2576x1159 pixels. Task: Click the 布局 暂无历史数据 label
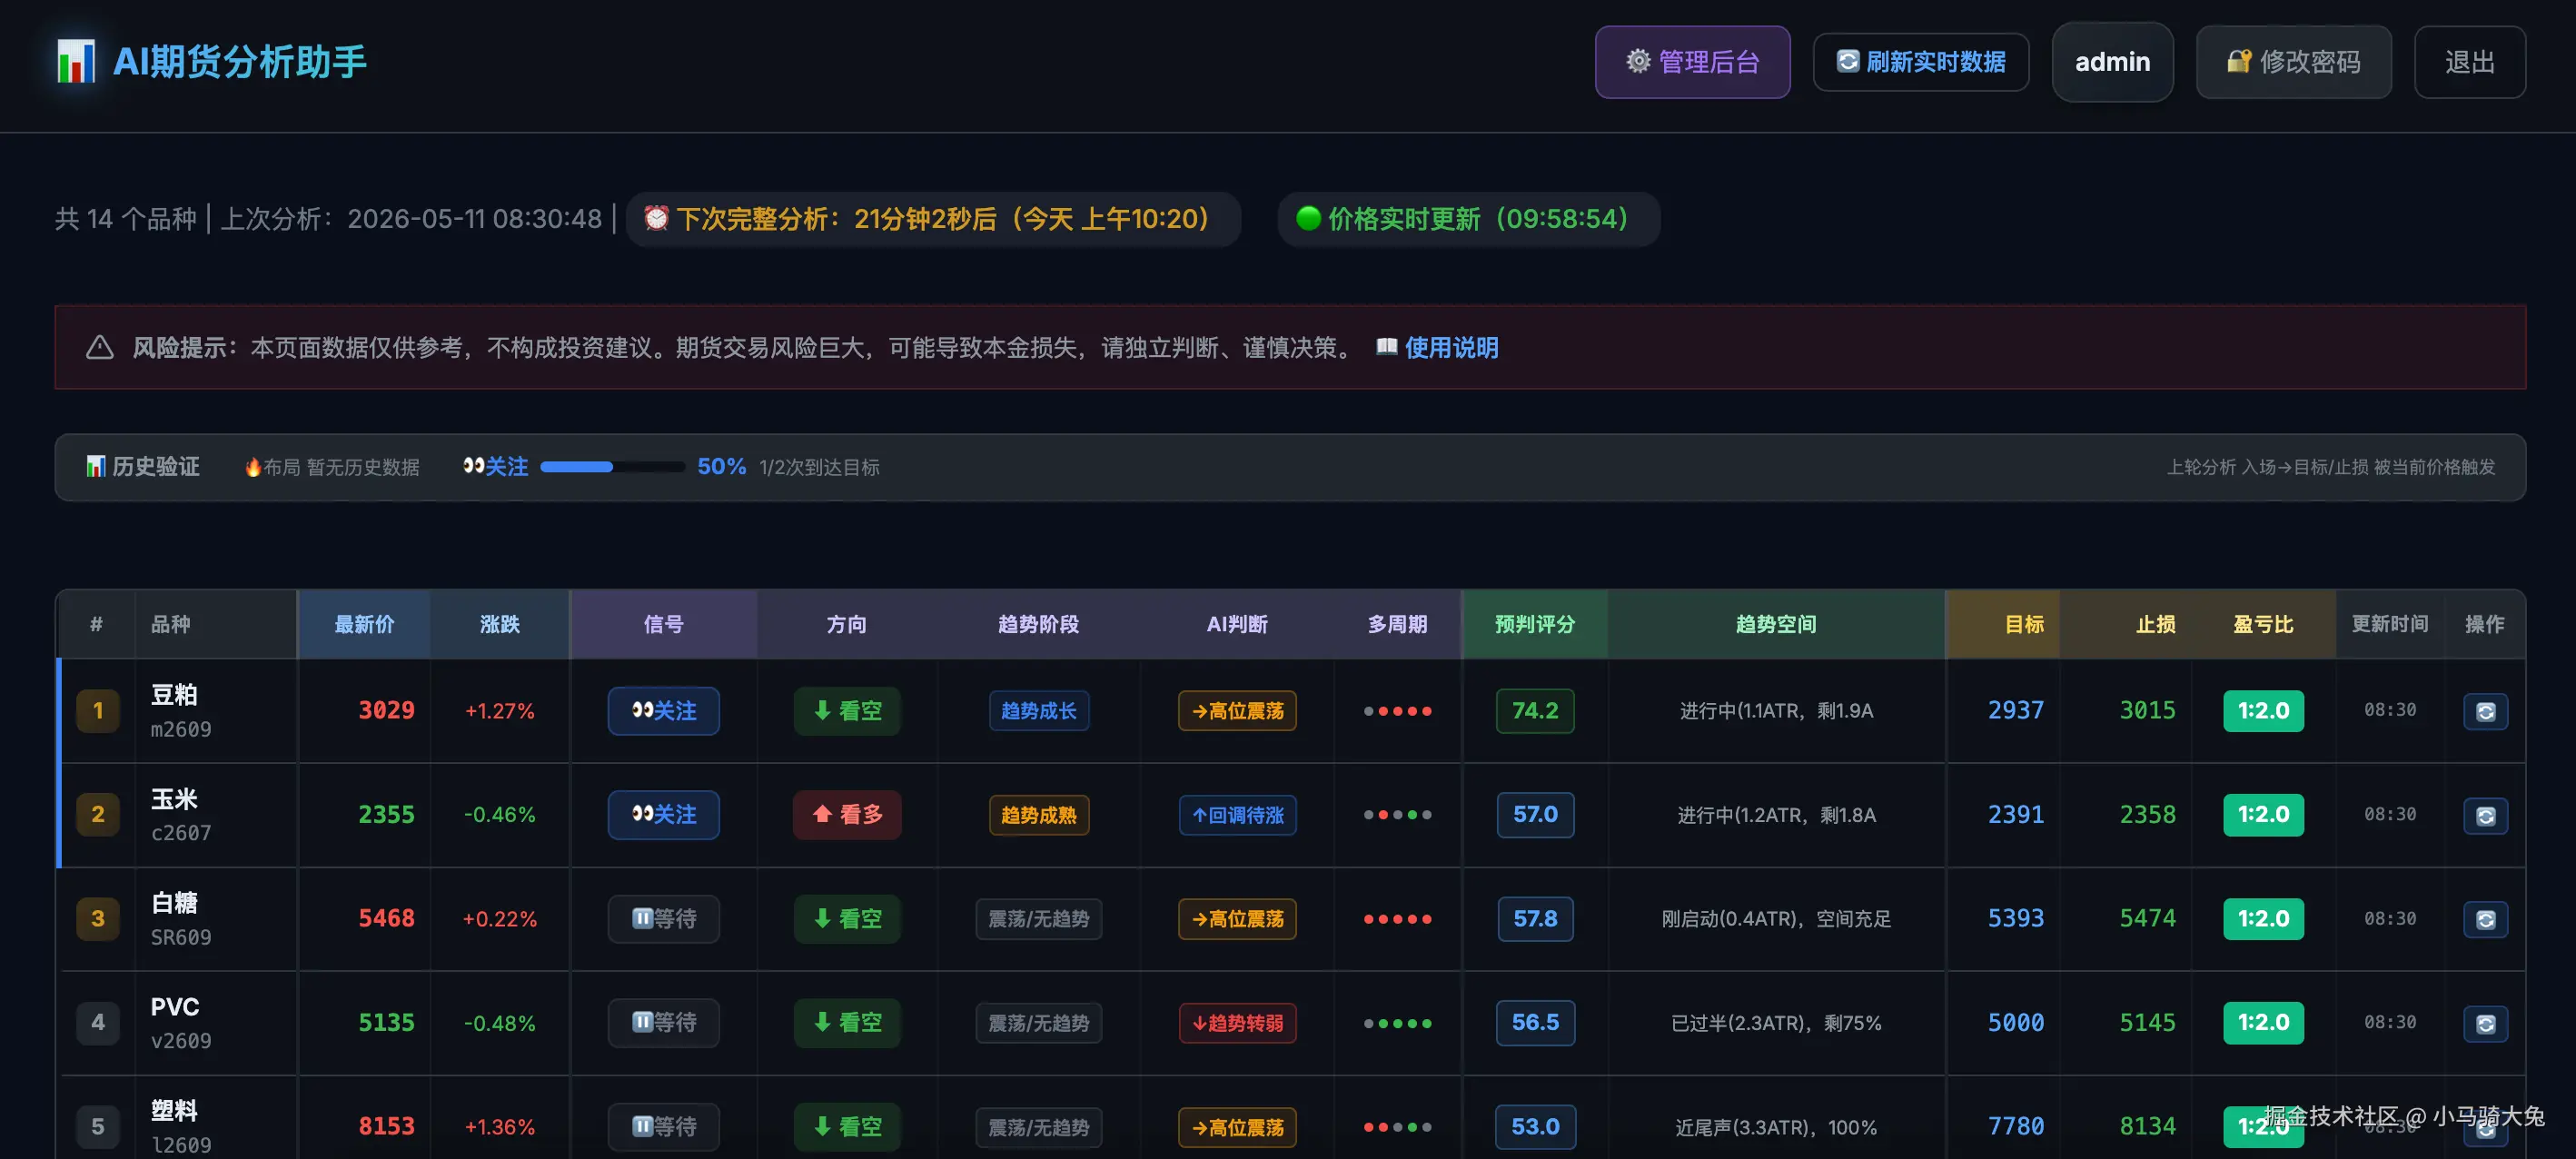[332, 467]
